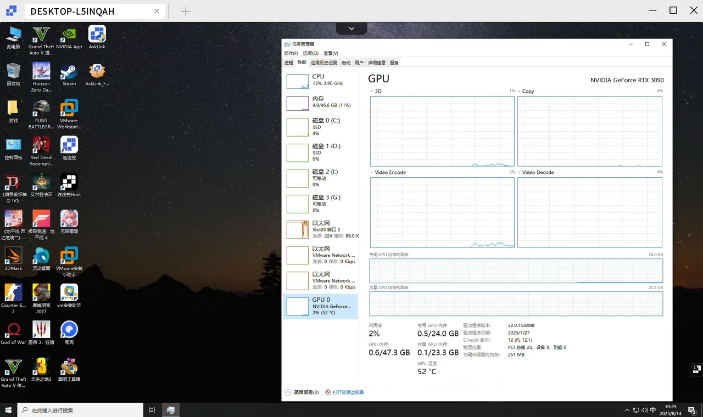Viewport: 703px width, 417px height.
Task: Open the 艾尔登法环 desktop shortcut
Action: 41,185
